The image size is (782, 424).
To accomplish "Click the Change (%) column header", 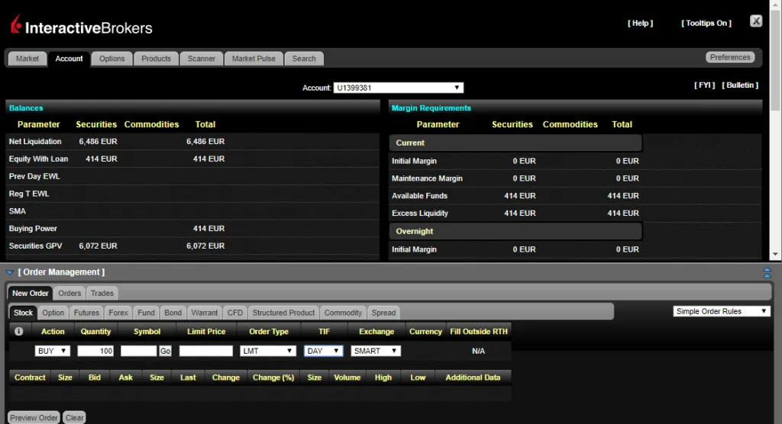I will coord(273,377).
